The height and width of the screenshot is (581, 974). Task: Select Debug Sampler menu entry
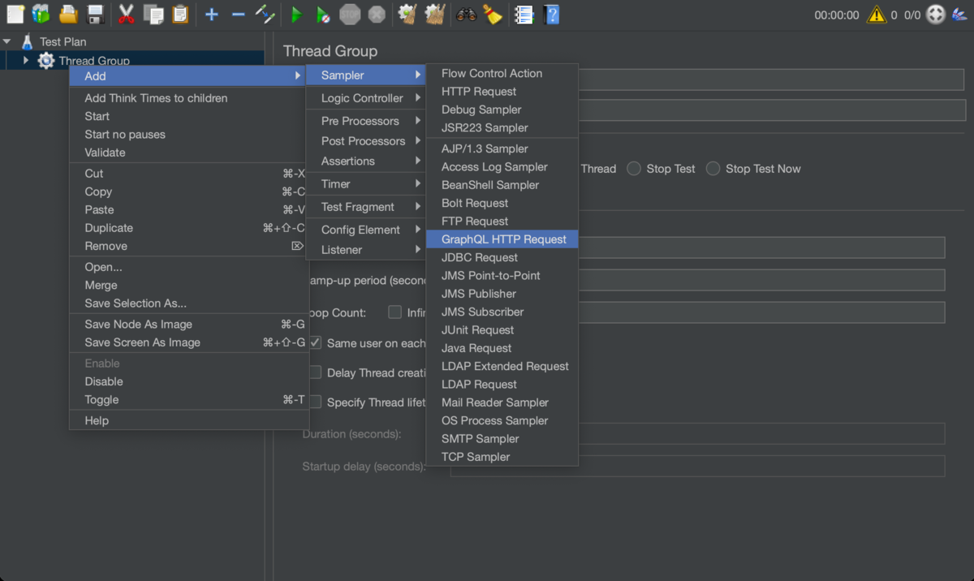point(502,110)
